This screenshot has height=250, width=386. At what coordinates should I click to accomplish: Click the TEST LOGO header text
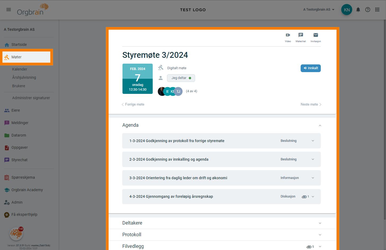[193, 10]
